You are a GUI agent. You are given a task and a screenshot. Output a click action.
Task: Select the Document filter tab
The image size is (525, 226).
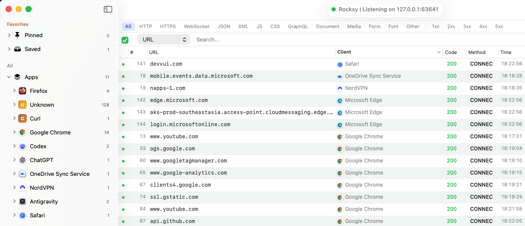[x=328, y=26]
